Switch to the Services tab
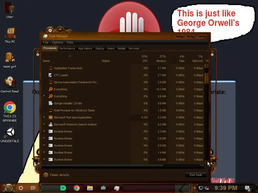The height and width of the screenshot is (193, 258). 134,49
